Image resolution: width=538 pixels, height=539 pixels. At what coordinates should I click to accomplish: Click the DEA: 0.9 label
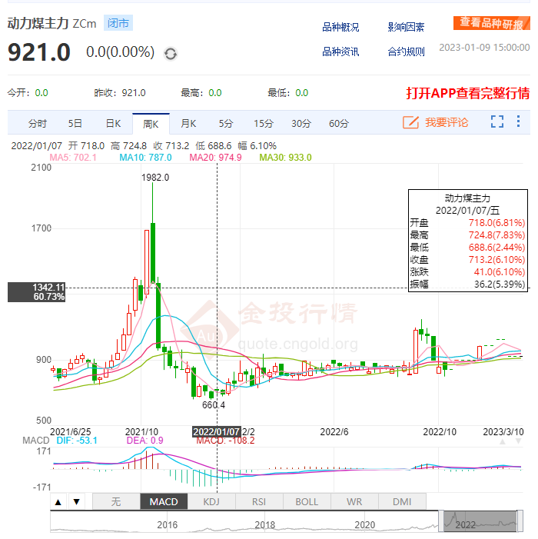point(145,441)
